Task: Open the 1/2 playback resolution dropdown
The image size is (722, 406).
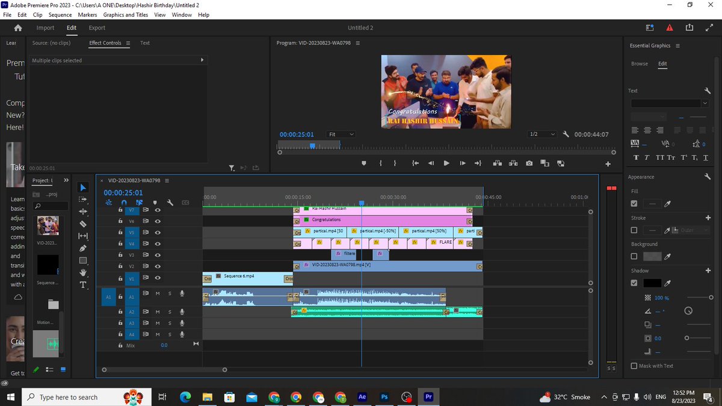Action: (x=542, y=134)
